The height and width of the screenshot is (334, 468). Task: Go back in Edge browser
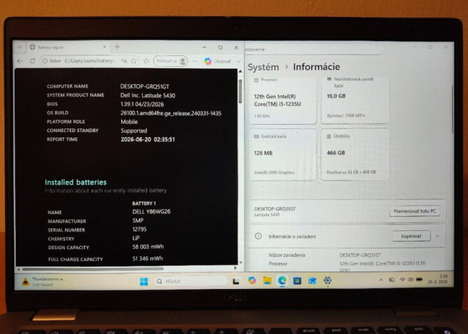coord(20,61)
